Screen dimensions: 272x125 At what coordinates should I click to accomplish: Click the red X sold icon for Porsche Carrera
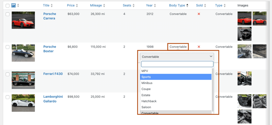pos(199,14)
